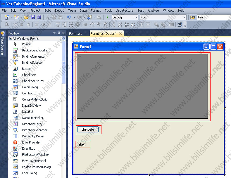Open the Analyze menu
Image resolution: width=231 pixels, height=178 pixels.
(153, 11)
